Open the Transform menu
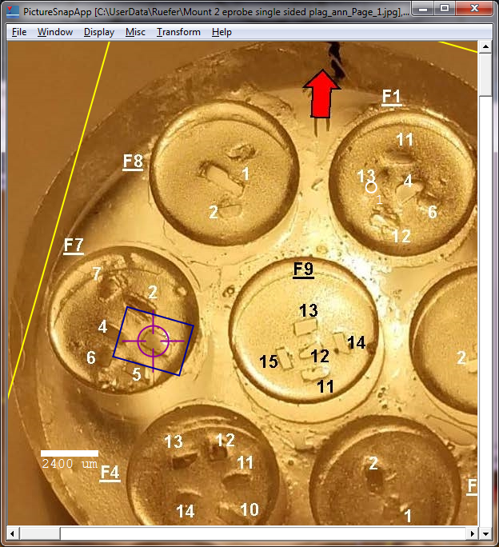This screenshot has width=499, height=547. click(178, 32)
